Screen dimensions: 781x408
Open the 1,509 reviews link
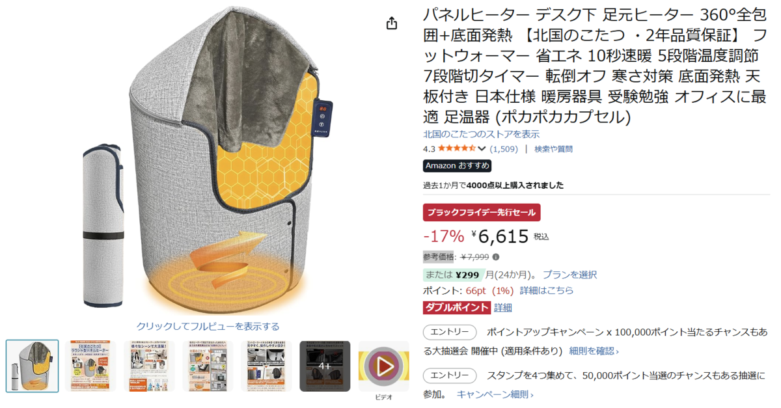(504, 149)
